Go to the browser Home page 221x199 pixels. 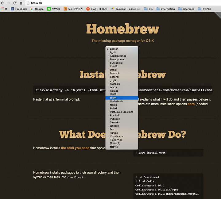pyautogui.click(x=21, y=3)
